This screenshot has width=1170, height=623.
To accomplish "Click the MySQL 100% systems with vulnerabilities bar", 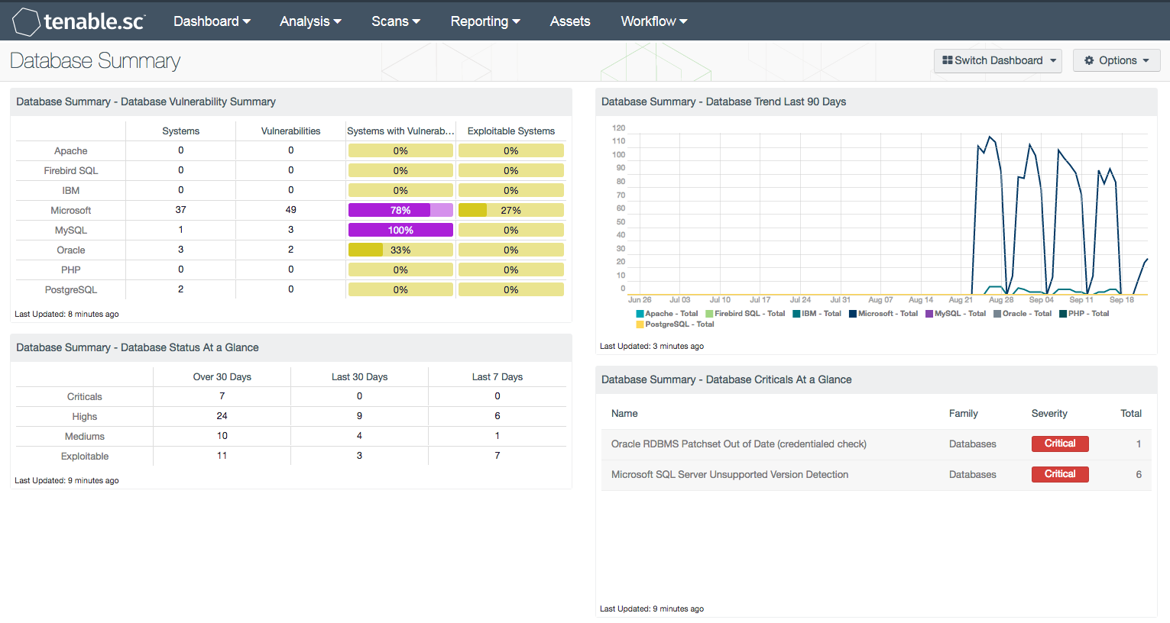I will pos(400,230).
